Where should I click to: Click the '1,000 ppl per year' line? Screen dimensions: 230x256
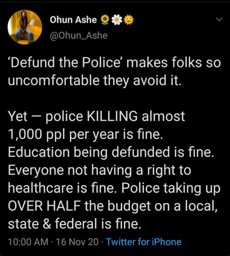click(x=85, y=134)
